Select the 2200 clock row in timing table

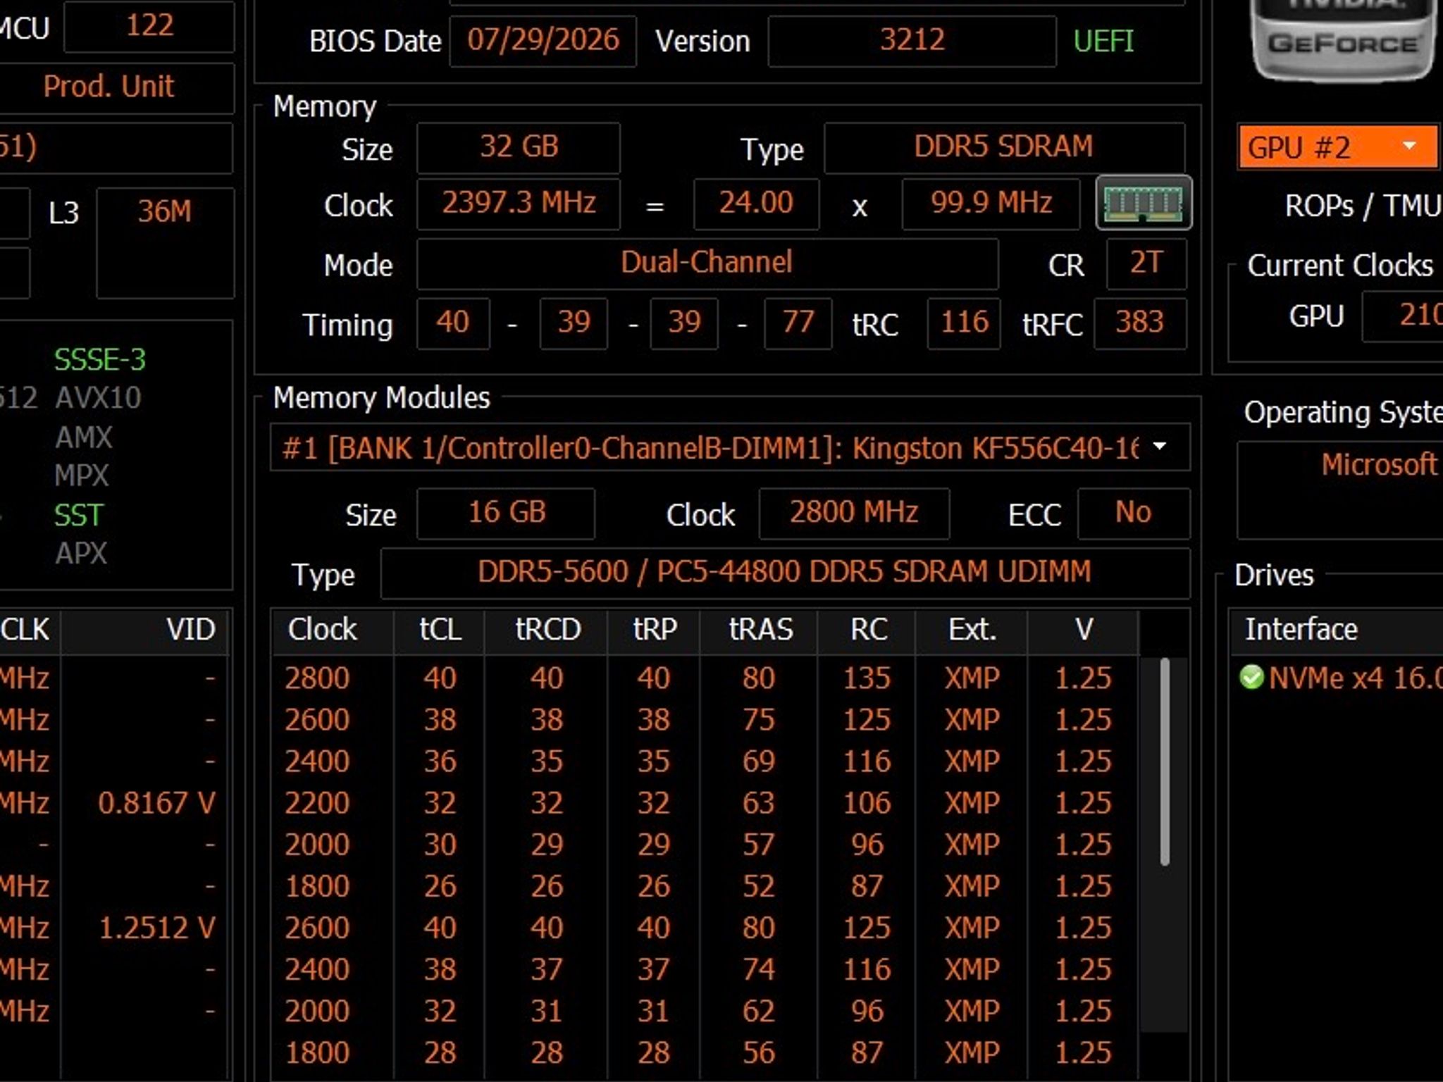(705, 802)
